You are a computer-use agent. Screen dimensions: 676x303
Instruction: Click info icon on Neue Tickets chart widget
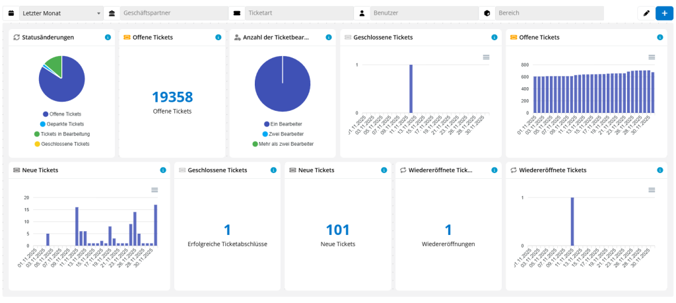(162, 170)
